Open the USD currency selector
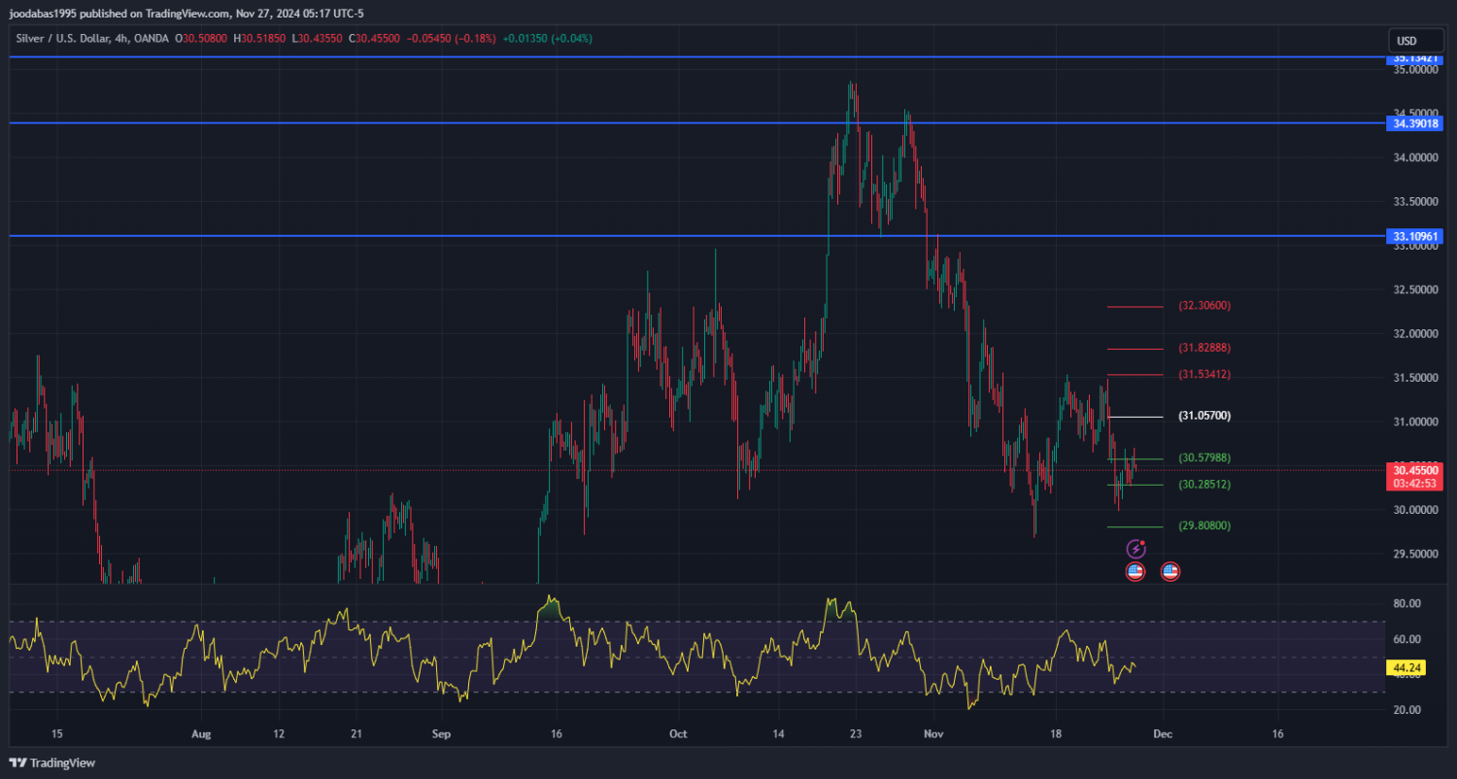The width and height of the screenshot is (1457, 779). pyautogui.click(x=1406, y=41)
